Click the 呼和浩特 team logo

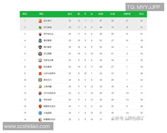click(x=40, y=100)
